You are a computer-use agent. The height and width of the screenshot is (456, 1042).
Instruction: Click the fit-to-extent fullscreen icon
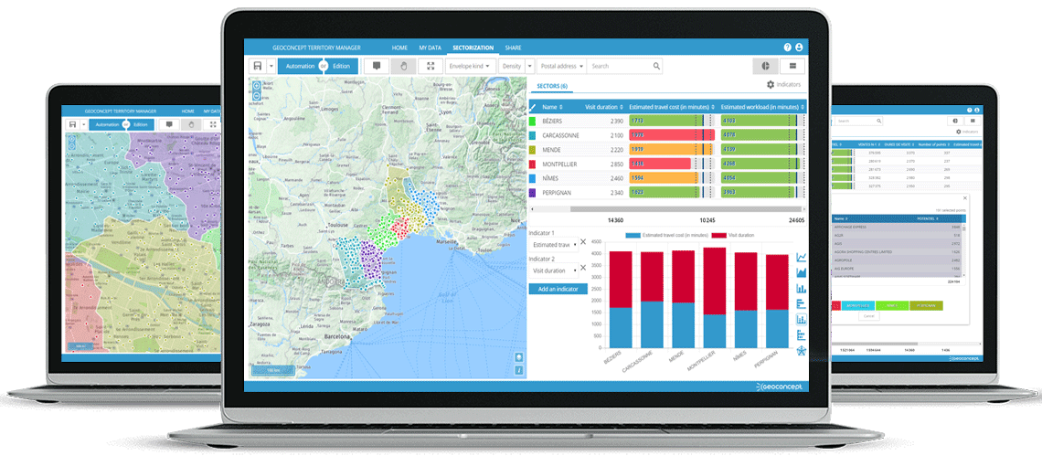tap(431, 66)
